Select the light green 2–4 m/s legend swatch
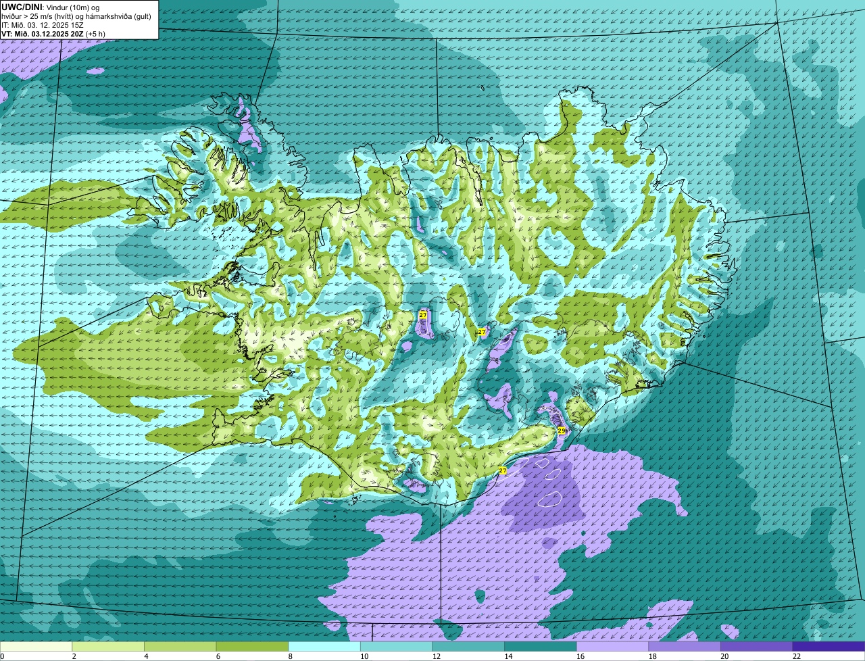This screenshot has width=865, height=661. point(108,647)
